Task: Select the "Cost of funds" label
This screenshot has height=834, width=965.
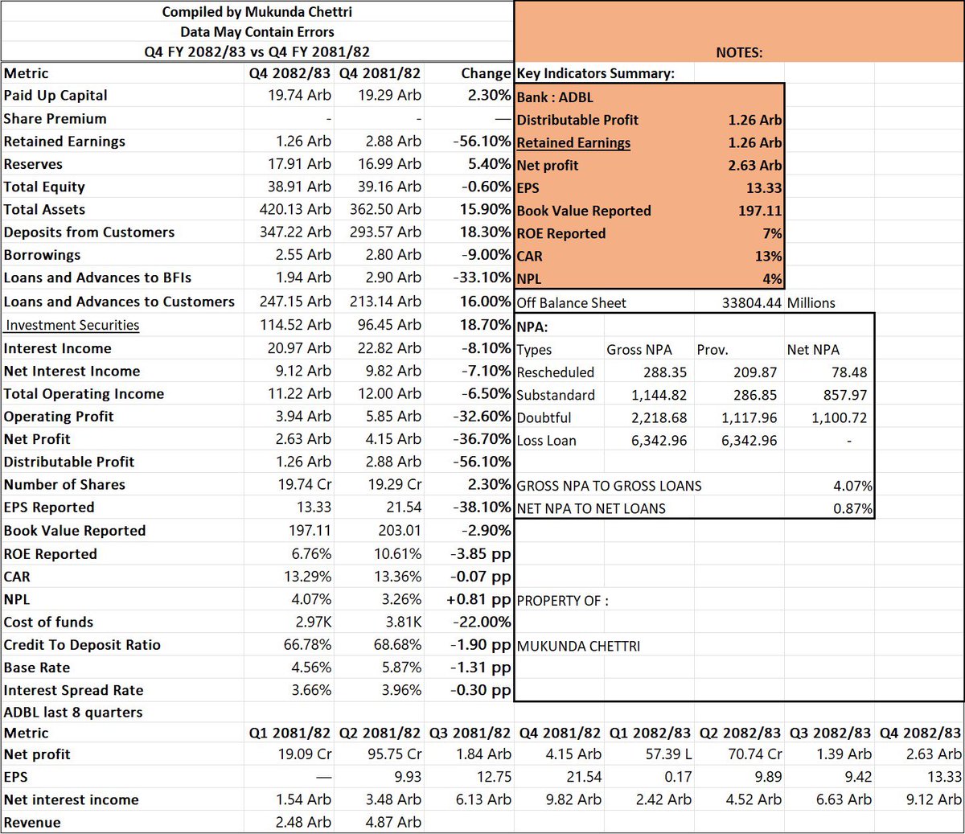Action: coord(48,622)
